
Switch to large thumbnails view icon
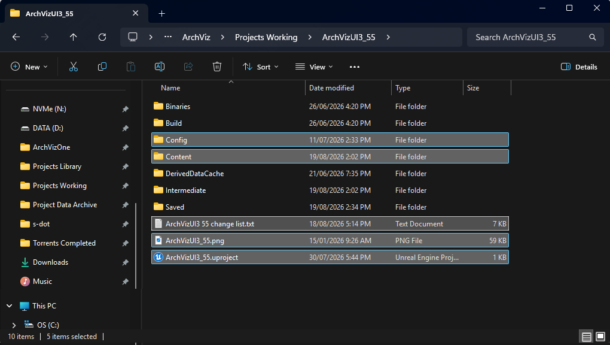pos(600,337)
